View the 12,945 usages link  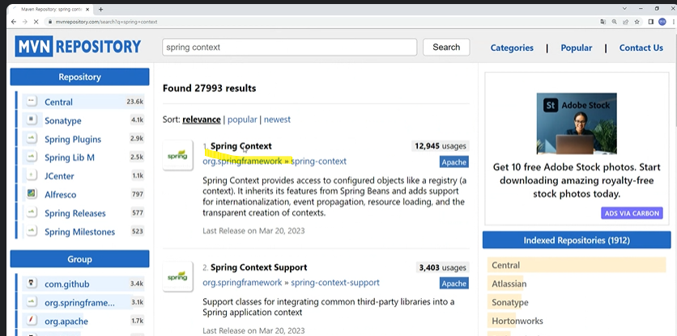tap(440, 146)
